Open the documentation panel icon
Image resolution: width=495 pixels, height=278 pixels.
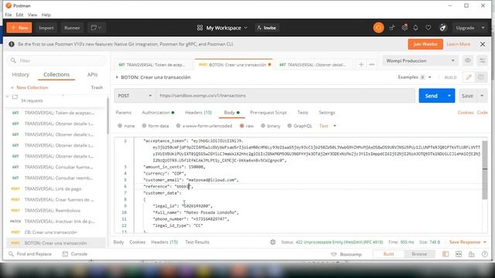[481, 77]
